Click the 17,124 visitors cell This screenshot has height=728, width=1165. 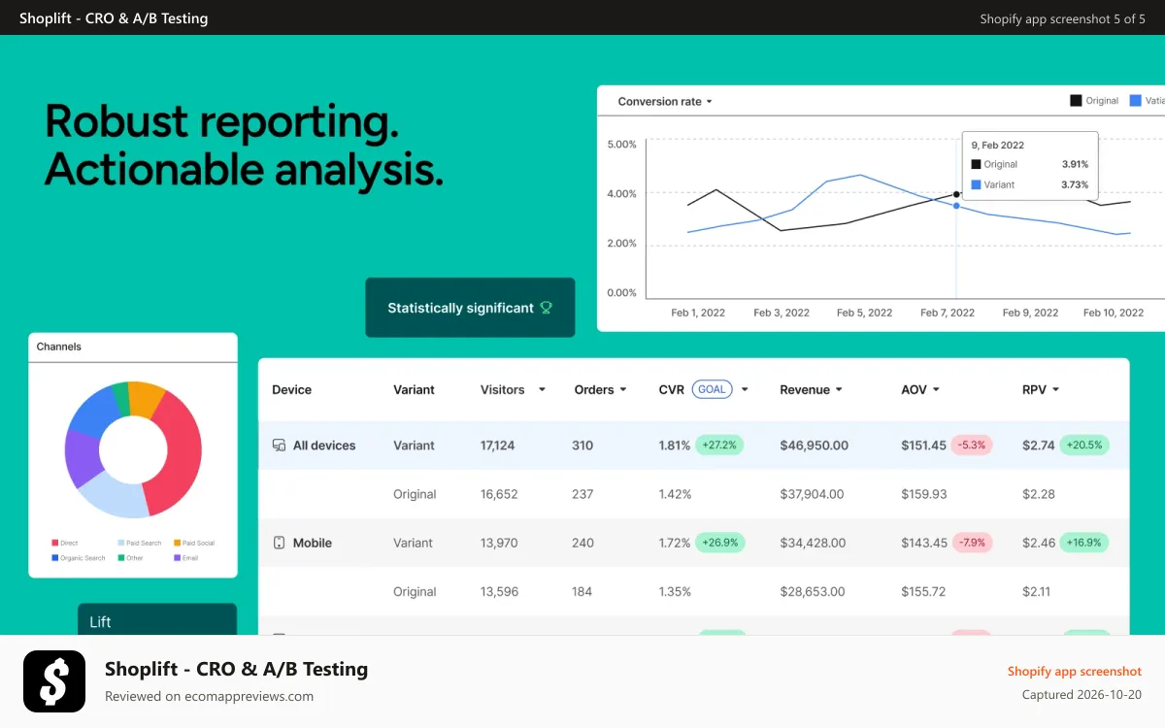click(498, 446)
